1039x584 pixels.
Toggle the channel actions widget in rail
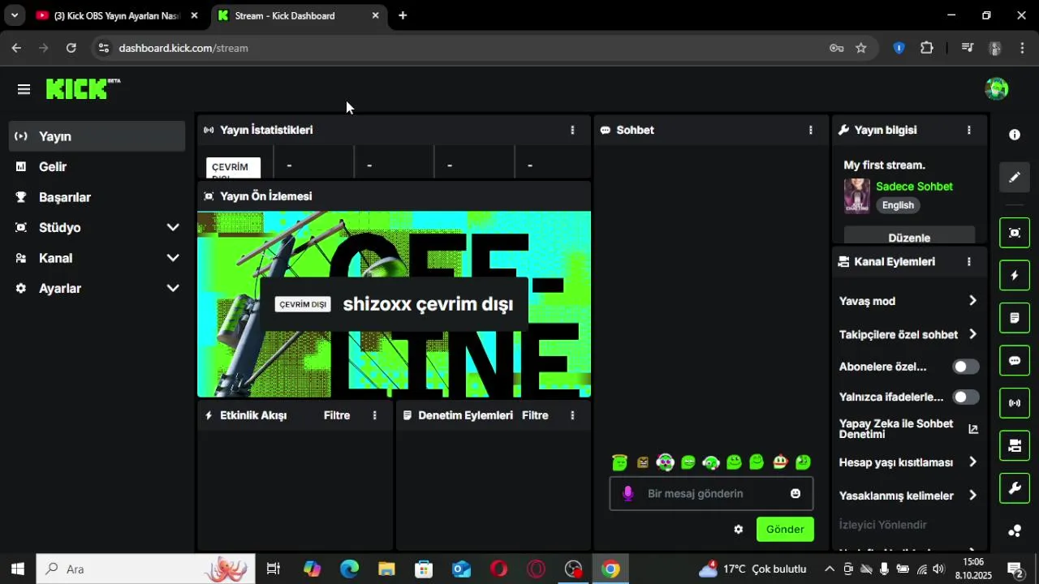(1015, 445)
